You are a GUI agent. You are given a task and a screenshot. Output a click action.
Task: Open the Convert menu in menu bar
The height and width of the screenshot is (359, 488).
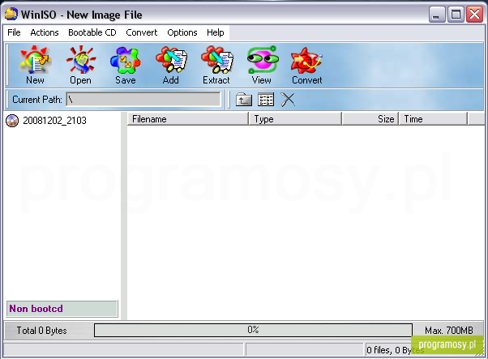(x=142, y=32)
